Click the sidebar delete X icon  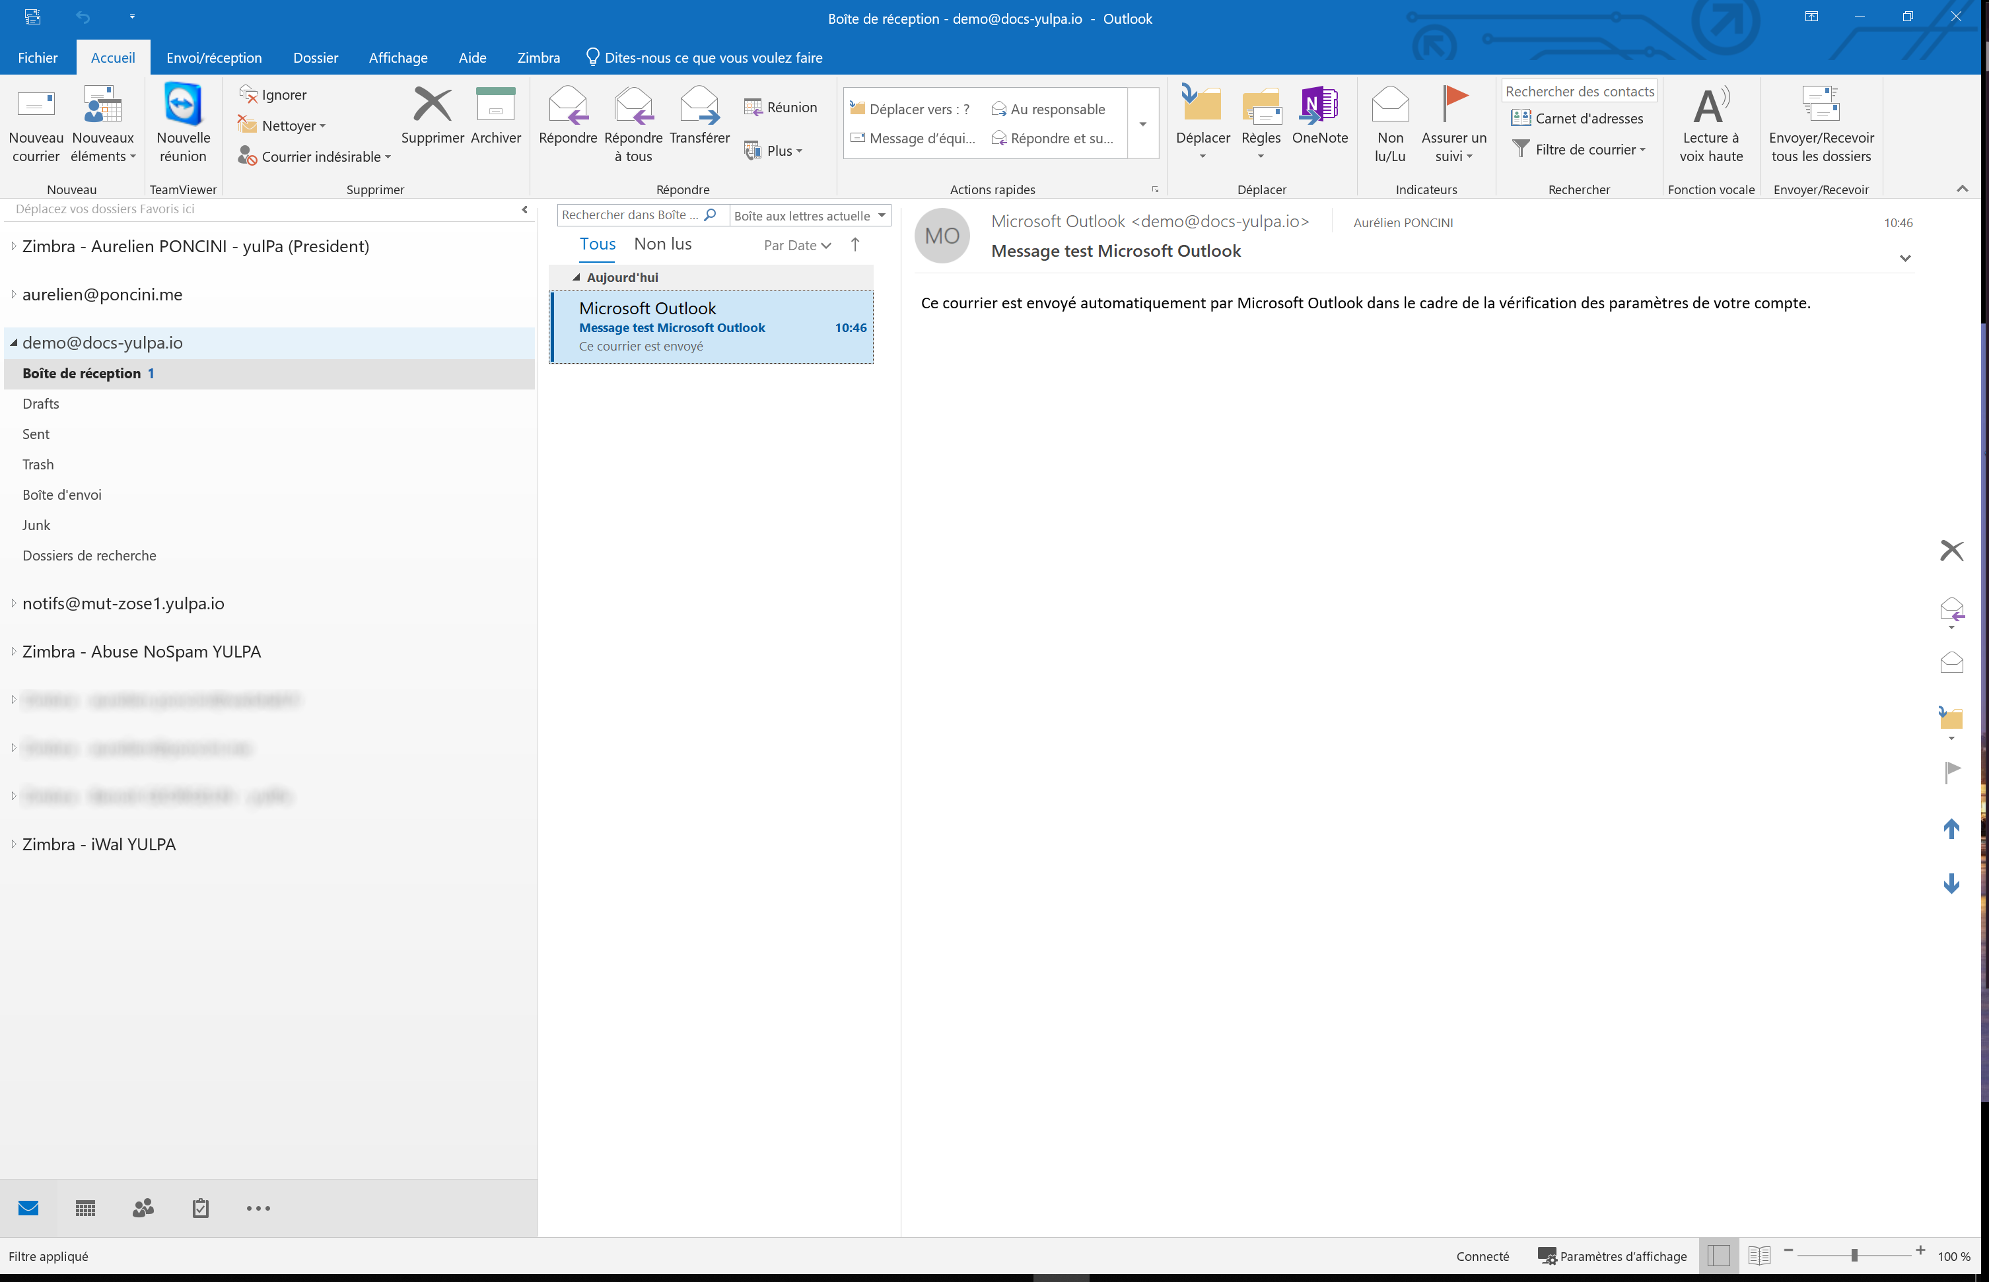[1951, 551]
